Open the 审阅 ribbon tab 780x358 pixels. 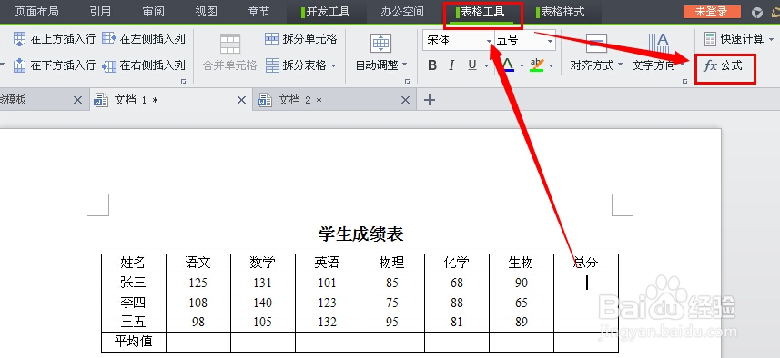[x=153, y=12]
